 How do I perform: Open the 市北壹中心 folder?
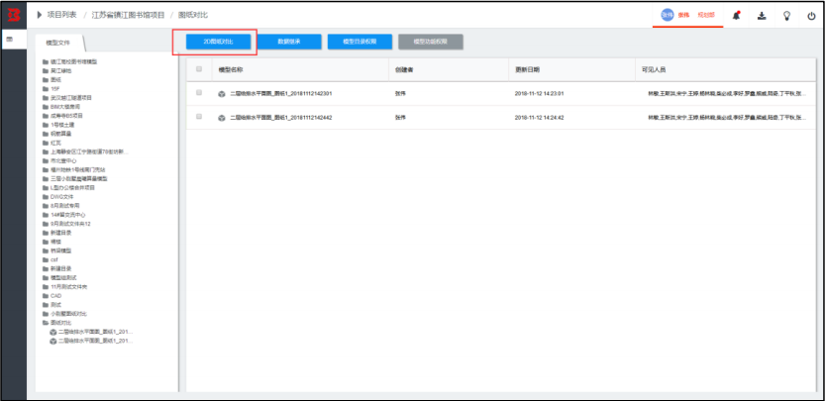point(63,160)
